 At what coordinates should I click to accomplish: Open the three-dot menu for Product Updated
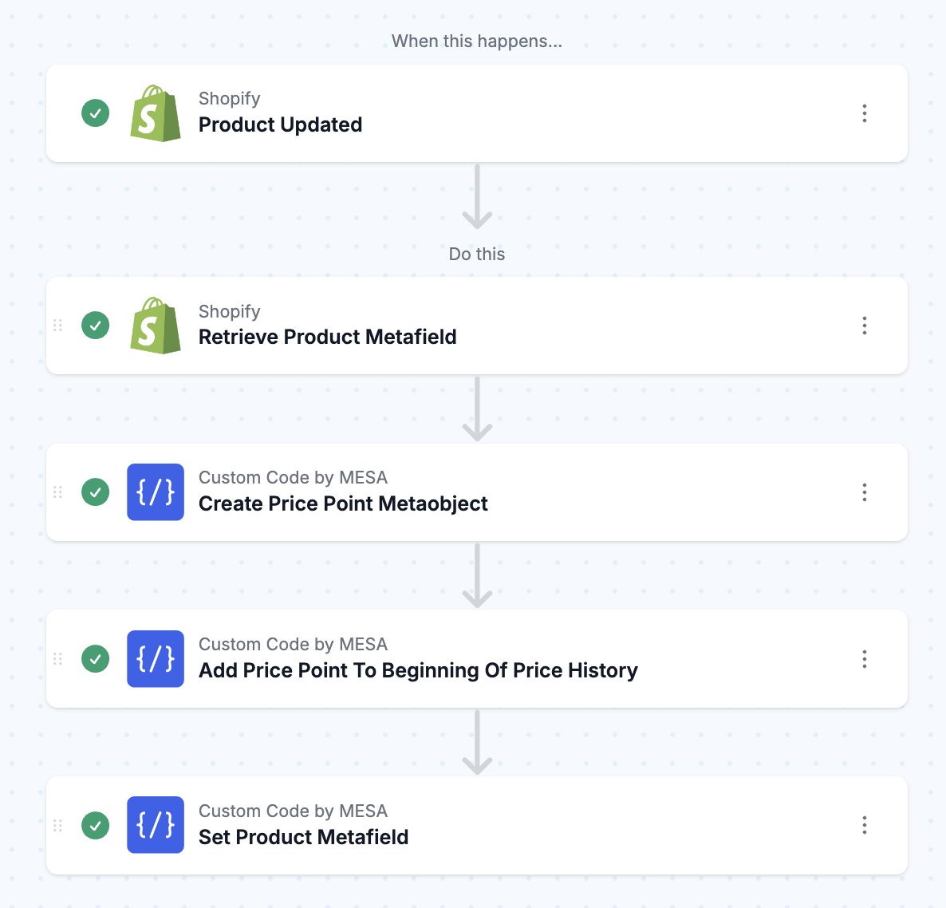tap(865, 113)
